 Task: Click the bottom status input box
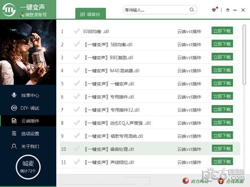coord(105,181)
